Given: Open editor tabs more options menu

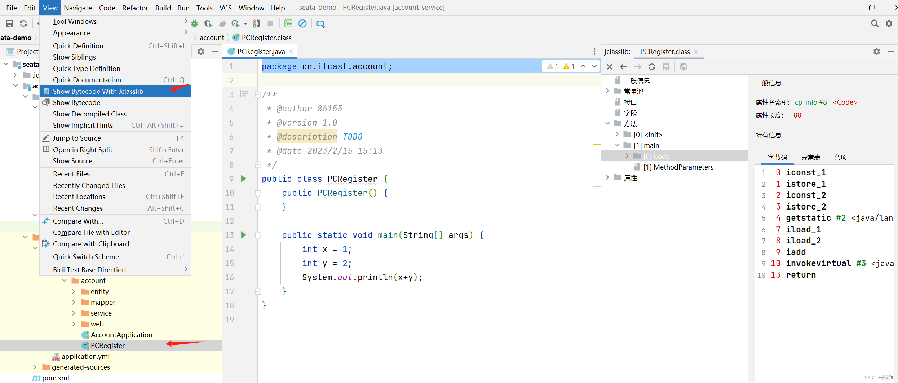Looking at the screenshot, I should tap(594, 52).
